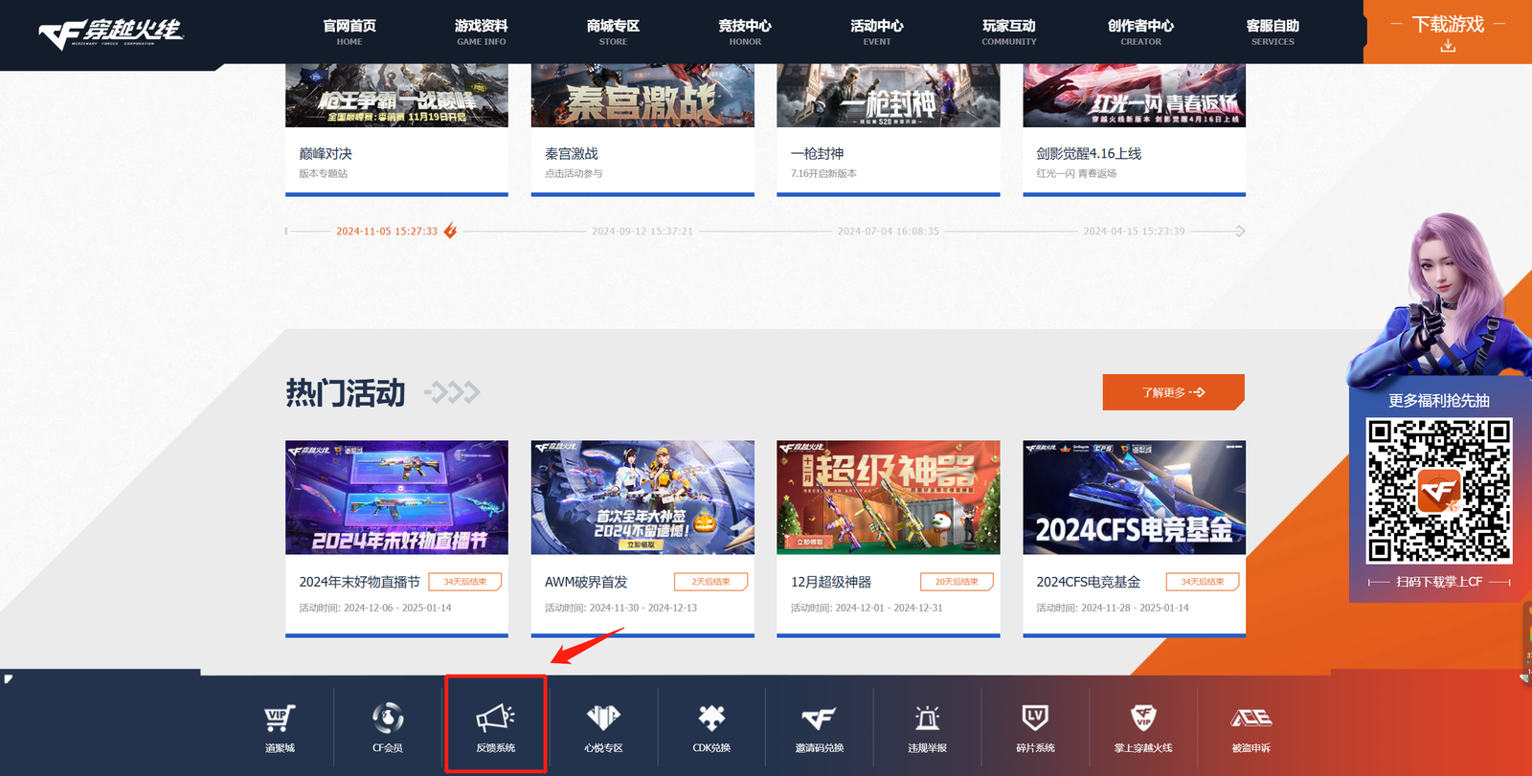Click the 2024CFS电竞基金 title text
This screenshot has width=1532, height=776.
(1089, 582)
